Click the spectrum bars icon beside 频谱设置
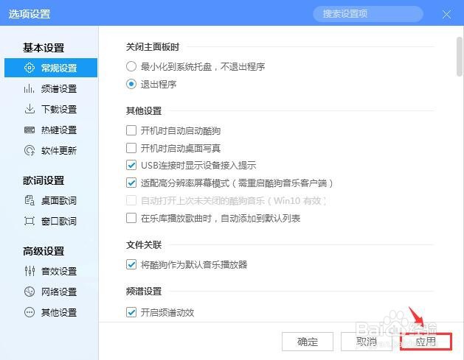The width and height of the screenshot is (464, 360). tap(29, 88)
